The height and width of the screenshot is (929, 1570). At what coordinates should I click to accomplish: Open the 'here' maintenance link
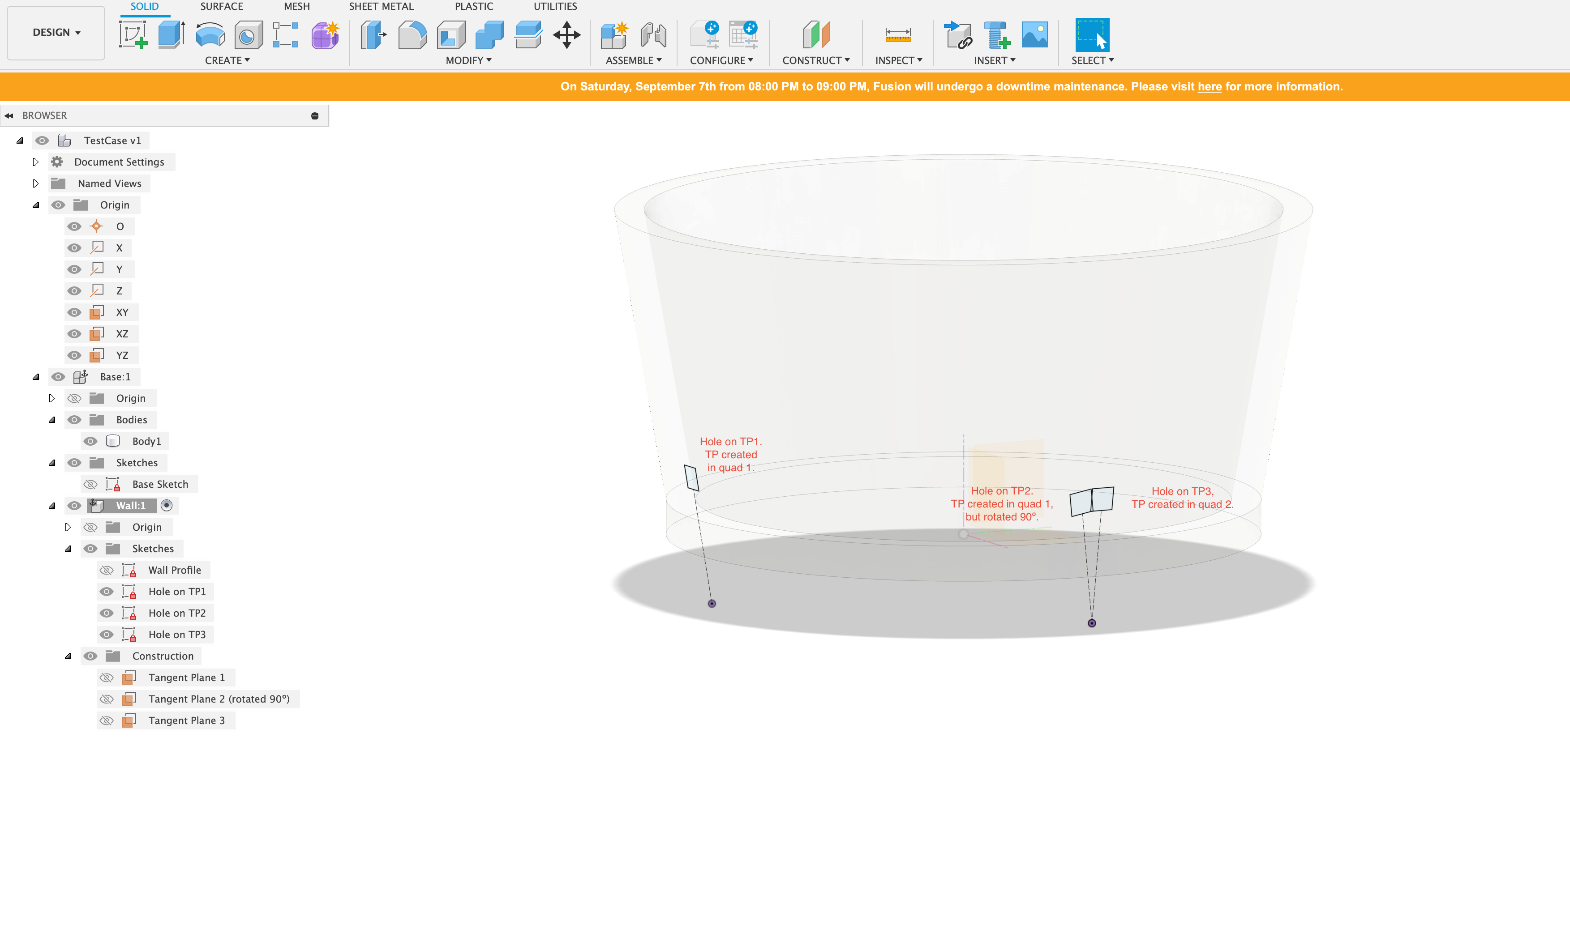pos(1209,87)
